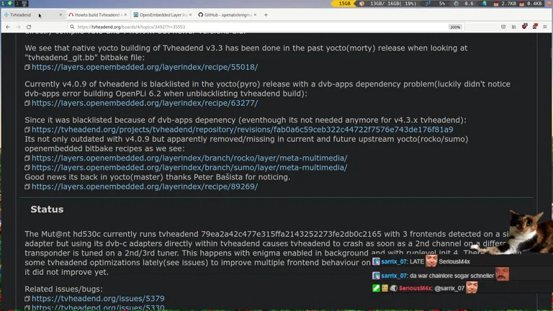The width and height of the screenshot is (553, 311).
Task: Click the browser back arrow
Action: 8,27
